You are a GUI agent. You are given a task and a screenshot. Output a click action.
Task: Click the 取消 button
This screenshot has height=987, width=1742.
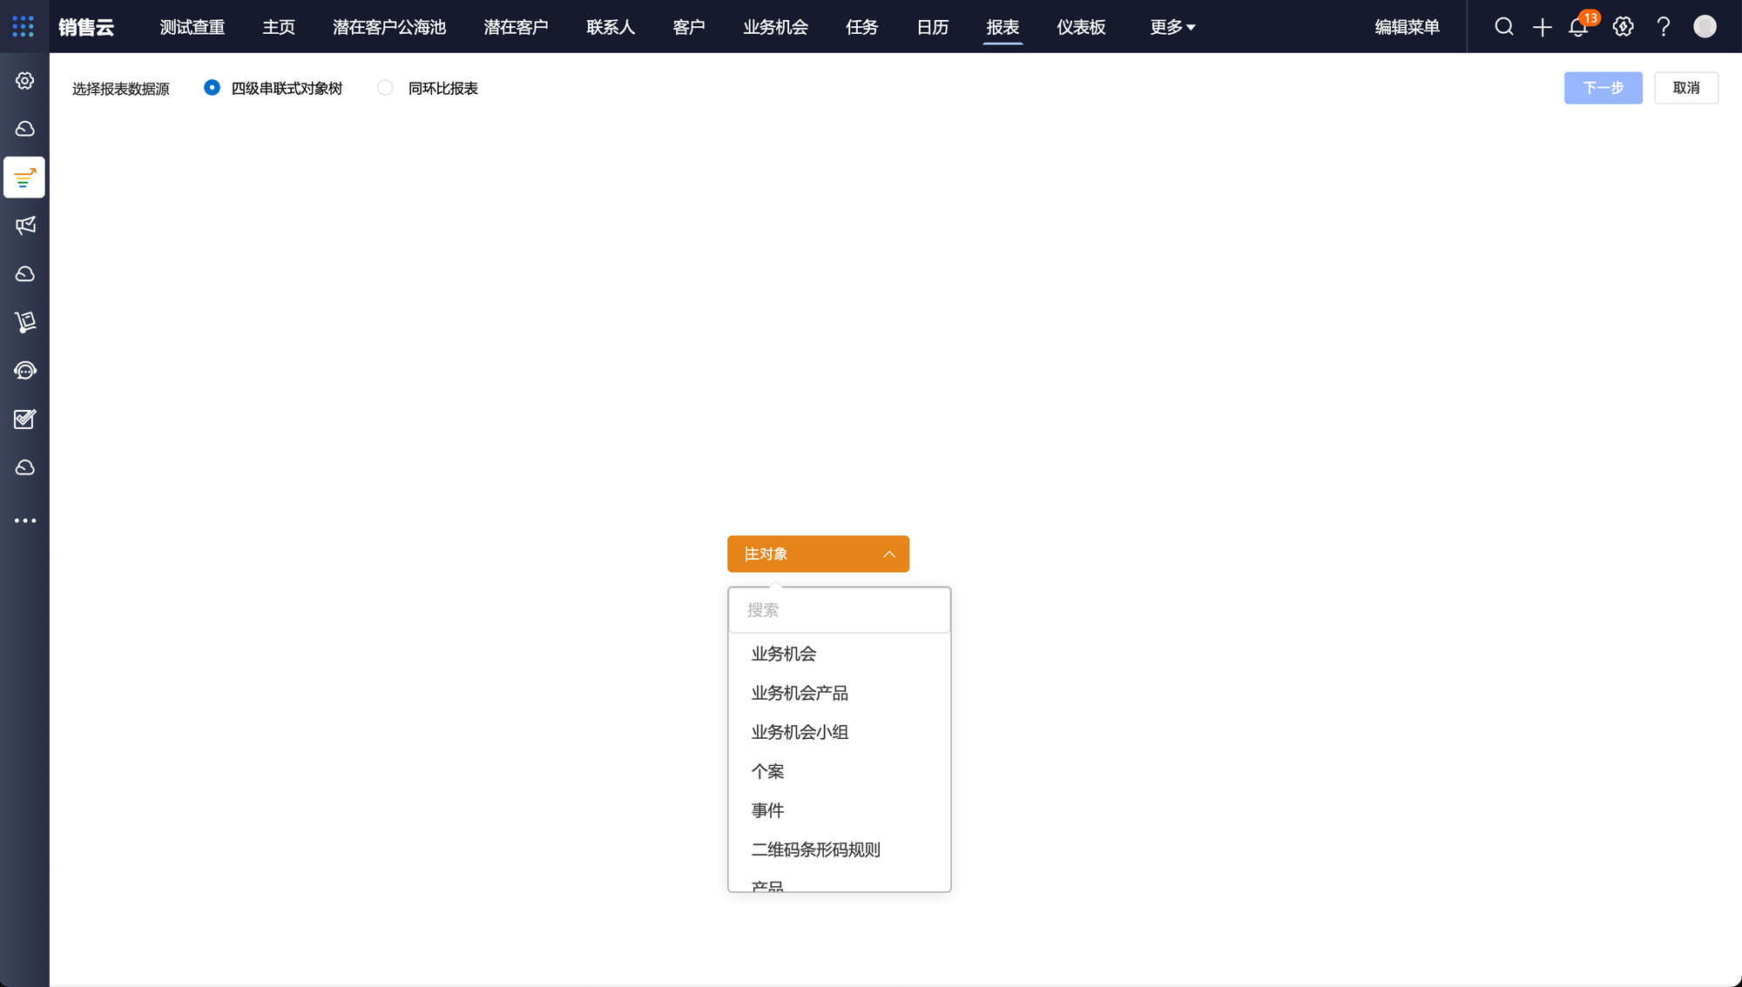[1685, 88]
